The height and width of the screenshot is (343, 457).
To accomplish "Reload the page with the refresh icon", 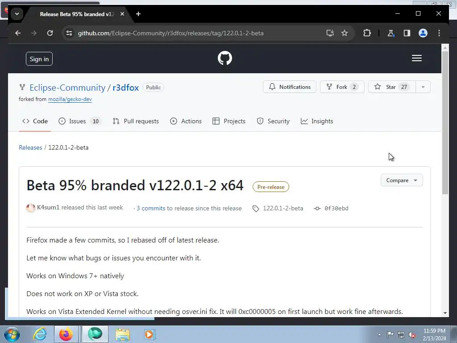I will click(x=50, y=33).
